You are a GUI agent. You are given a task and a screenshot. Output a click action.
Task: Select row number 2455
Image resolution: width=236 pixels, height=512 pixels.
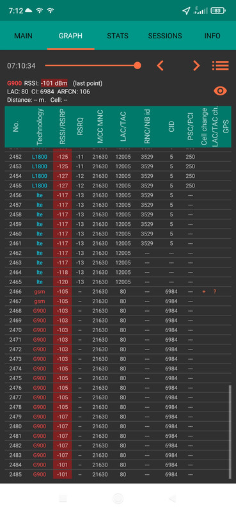pos(118,186)
